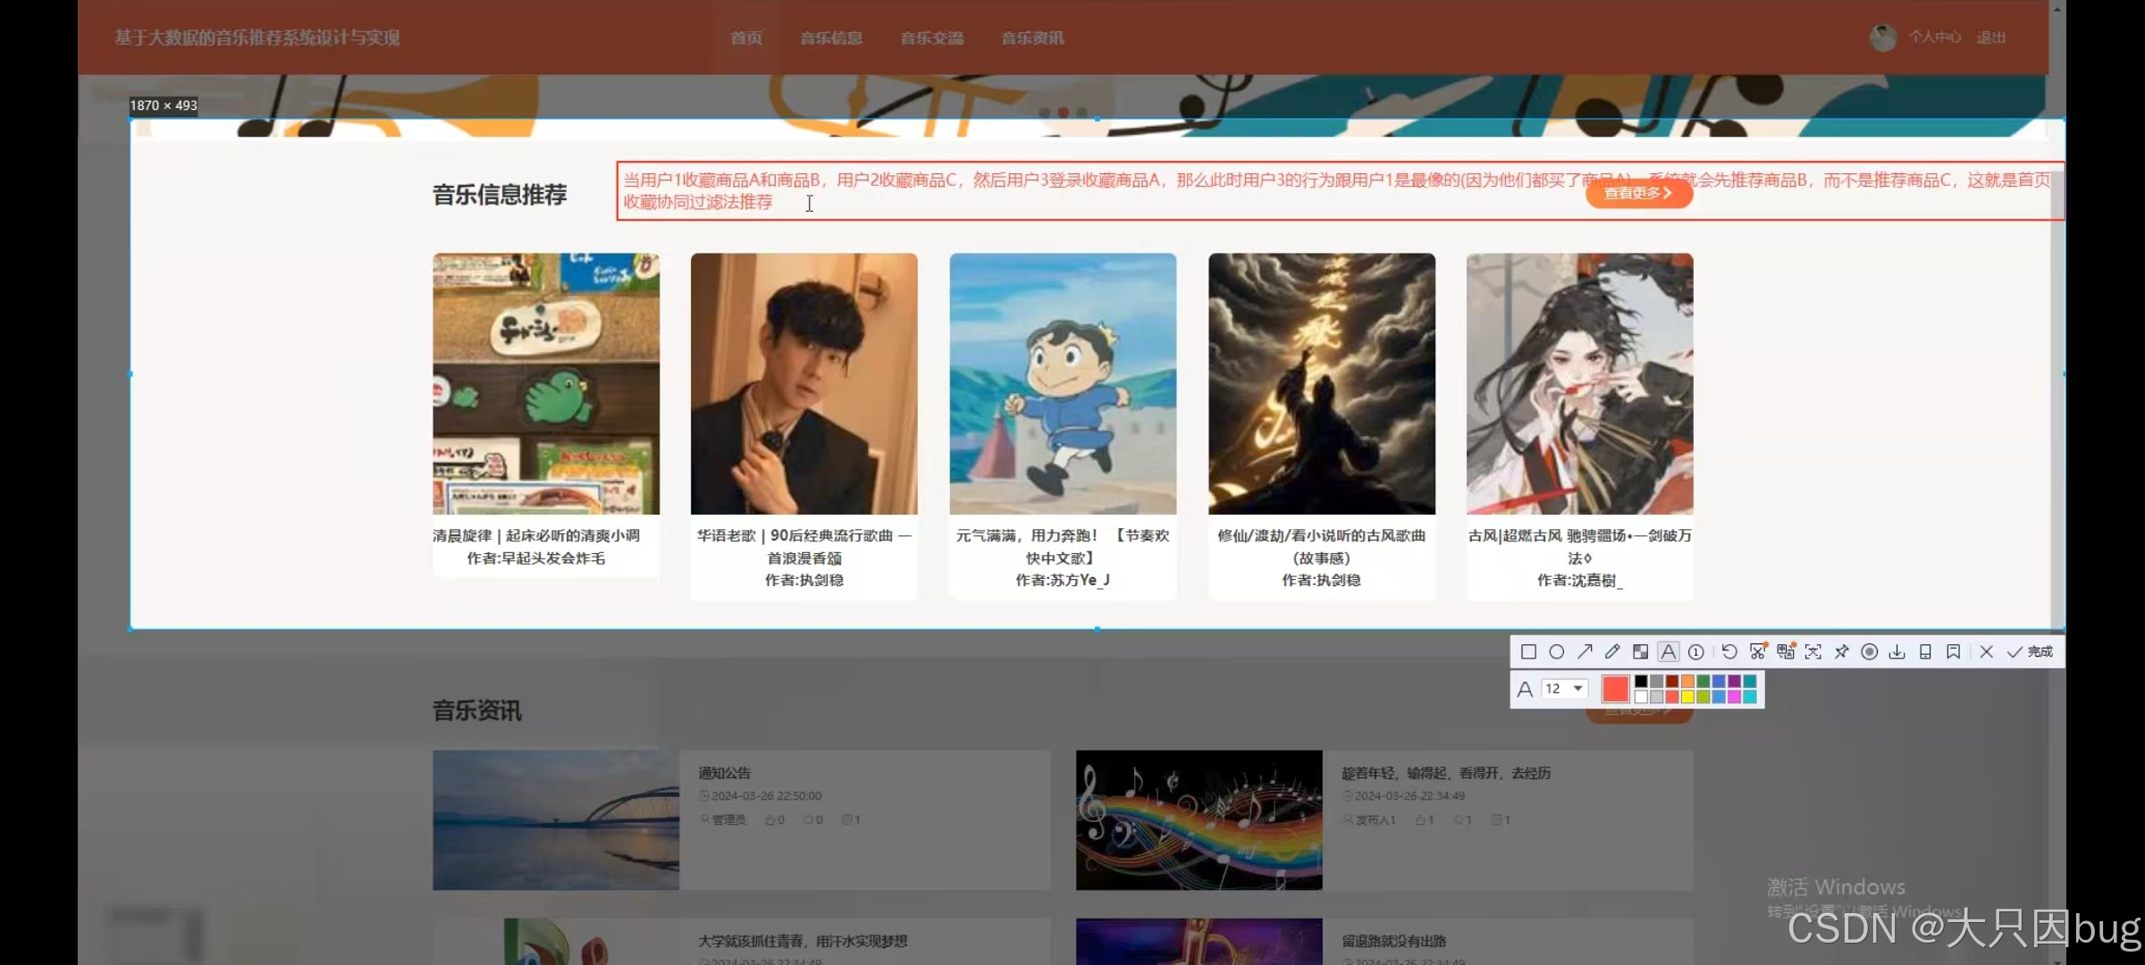The width and height of the screenshot is (2145, 965).
Task: Save screenshot with the download icon
Action: [x=1897, y=651]
